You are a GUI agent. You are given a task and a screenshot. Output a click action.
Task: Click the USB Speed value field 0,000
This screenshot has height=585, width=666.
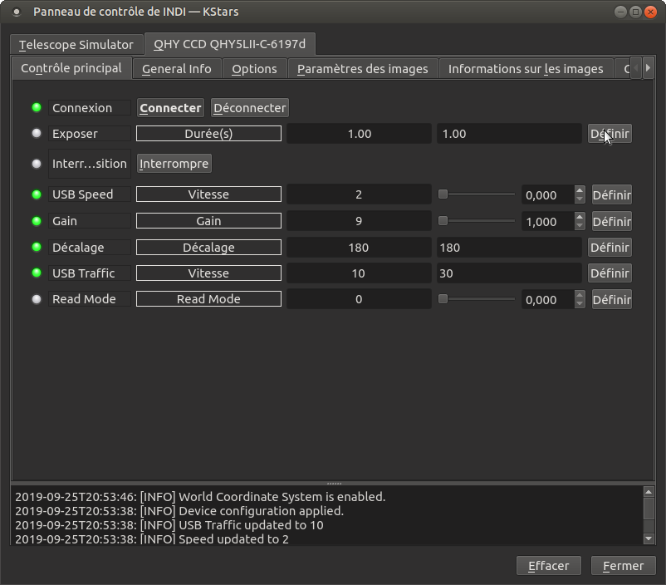pyautogui.click(x=548, y=195)
